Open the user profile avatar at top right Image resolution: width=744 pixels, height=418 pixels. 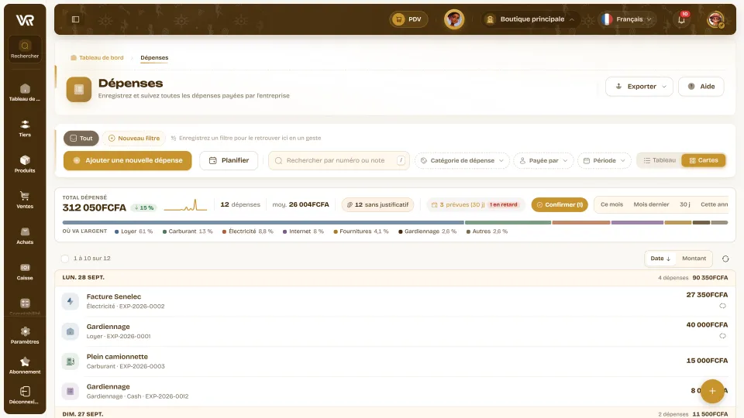715,19
